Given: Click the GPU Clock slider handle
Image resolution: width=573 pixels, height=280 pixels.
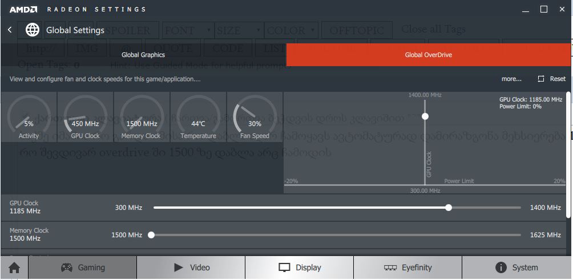Looking at the screenshot, I should point(449,208).
